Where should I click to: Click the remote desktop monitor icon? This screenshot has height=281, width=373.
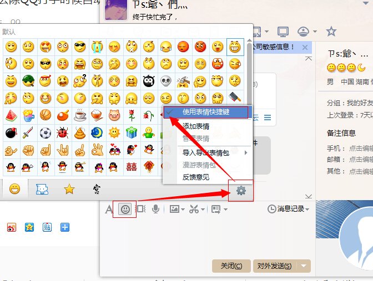coord(283,32)
